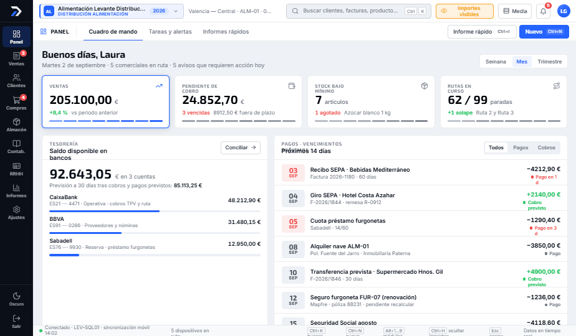Open Giro SEPA Hotel Costa Azahar entry
The width and height of the screenshot is (576, 336).
(x=421, y=198)
